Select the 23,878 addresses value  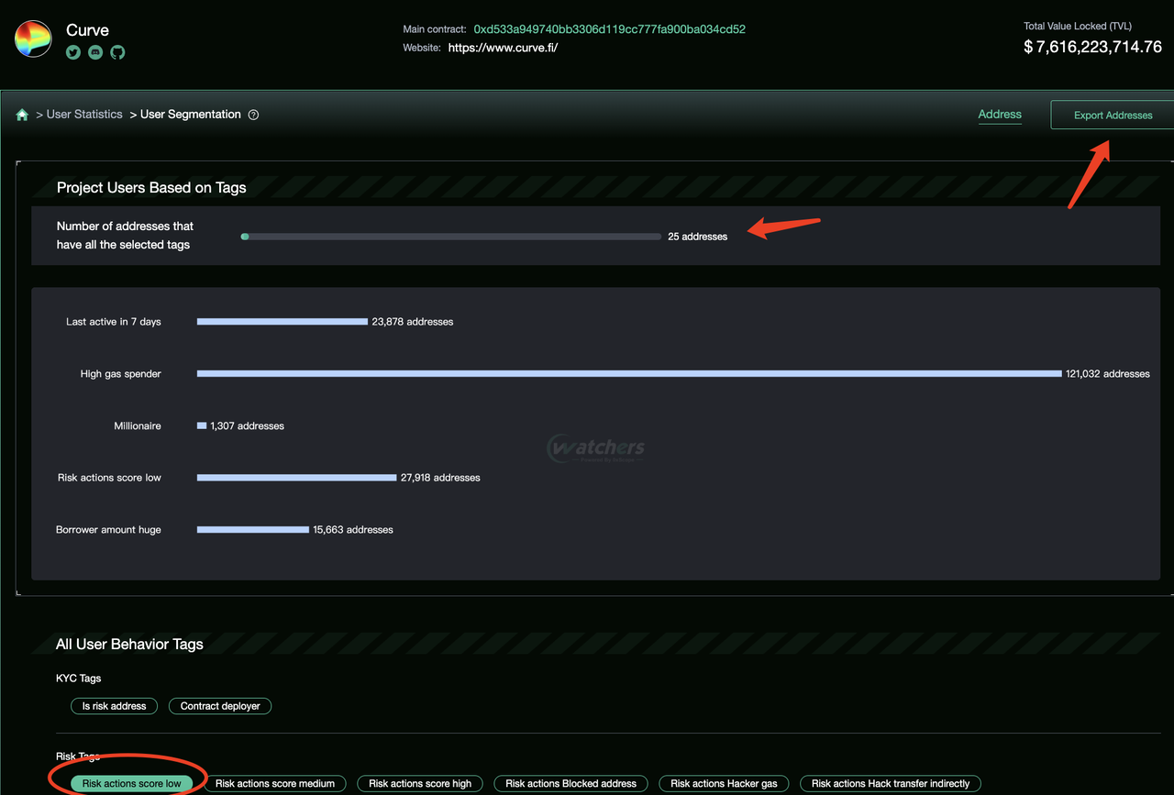point(413,322)
